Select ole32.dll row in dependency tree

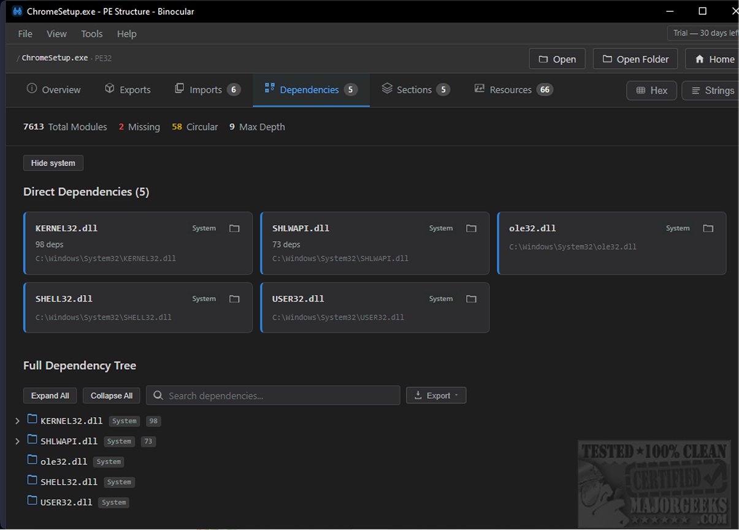tap(64, 461)
